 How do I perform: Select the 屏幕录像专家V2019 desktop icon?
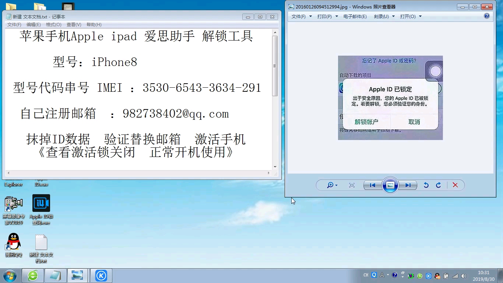click(14, 210)
